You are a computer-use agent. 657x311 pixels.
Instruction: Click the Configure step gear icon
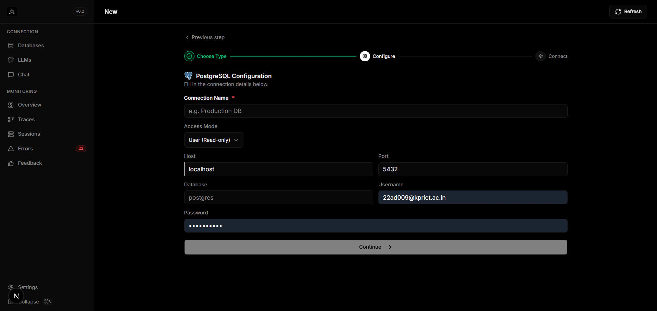click(365, 56)
